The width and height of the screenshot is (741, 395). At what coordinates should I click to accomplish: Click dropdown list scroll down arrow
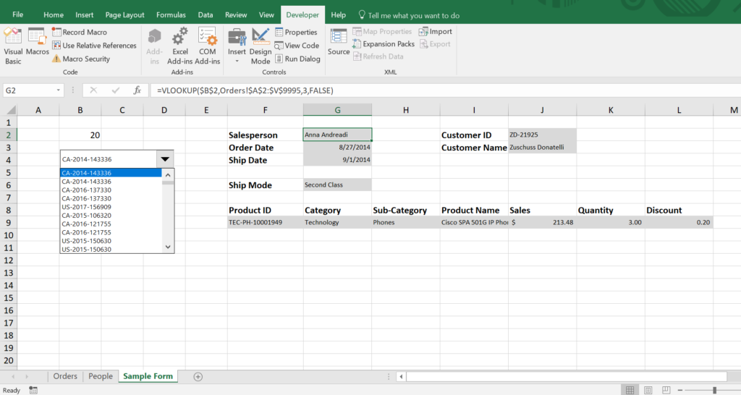pos(168,247)
